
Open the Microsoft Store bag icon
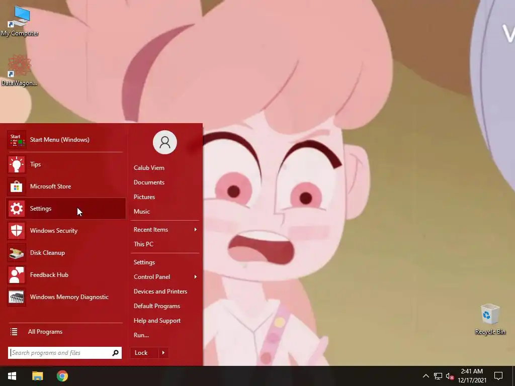point(16,186)
